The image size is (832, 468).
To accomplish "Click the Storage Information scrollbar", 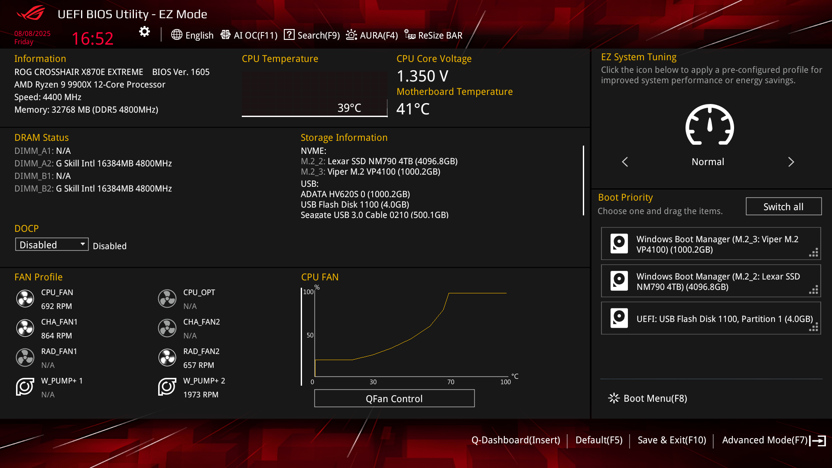I will [583, 180].
